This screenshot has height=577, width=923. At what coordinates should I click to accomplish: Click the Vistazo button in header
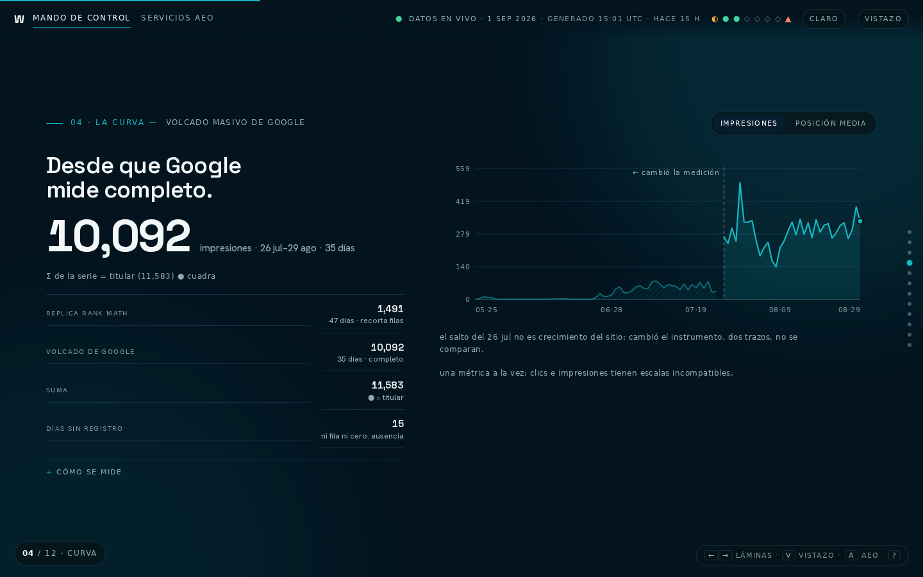[883, 19]
